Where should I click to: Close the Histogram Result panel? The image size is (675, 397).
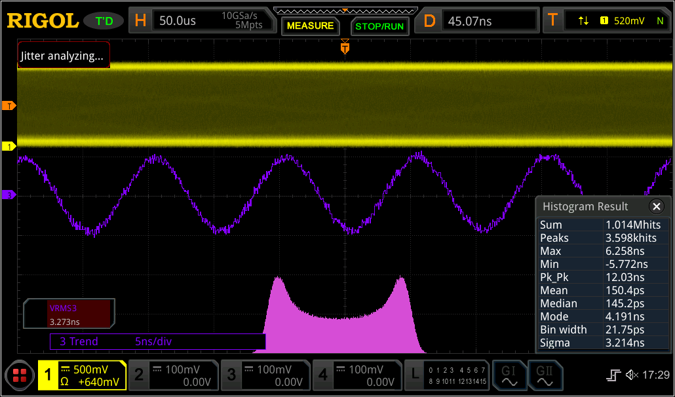pos(657,206)
